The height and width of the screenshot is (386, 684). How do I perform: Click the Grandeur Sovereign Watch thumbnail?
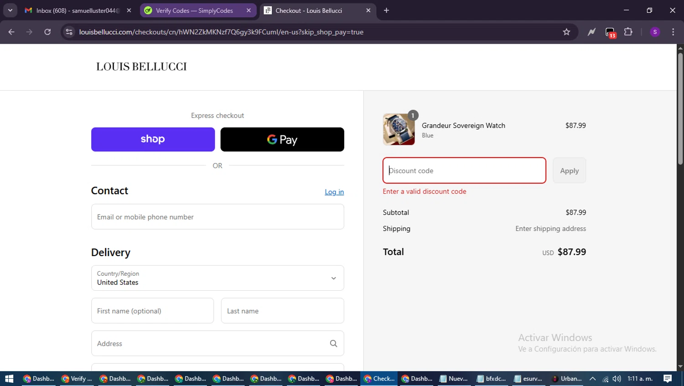point(399,129)
